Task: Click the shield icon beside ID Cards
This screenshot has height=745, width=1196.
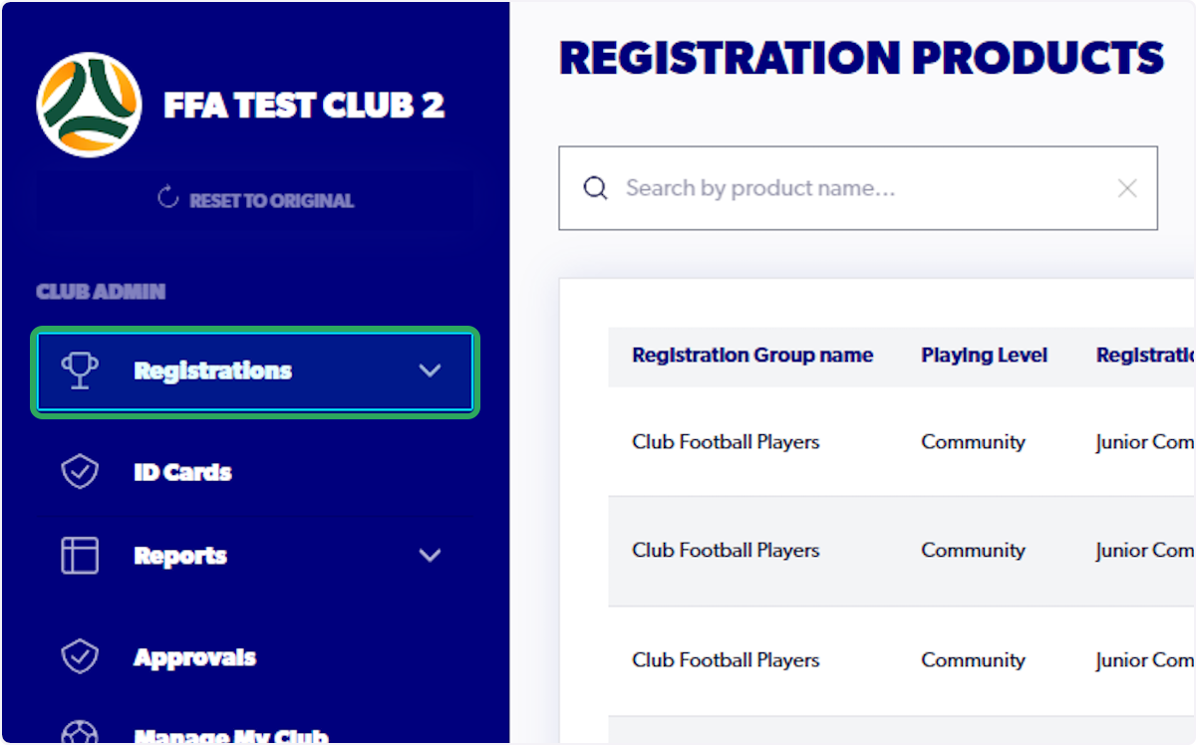Action: tap(80, 472)
